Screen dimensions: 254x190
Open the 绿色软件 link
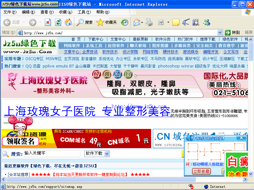(x=230, y=39)
